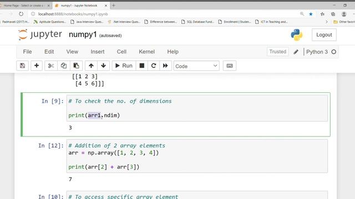The height and width of the screenshot is (199, 355).
Task: Move selected cell up arrow
Action: 91,66
